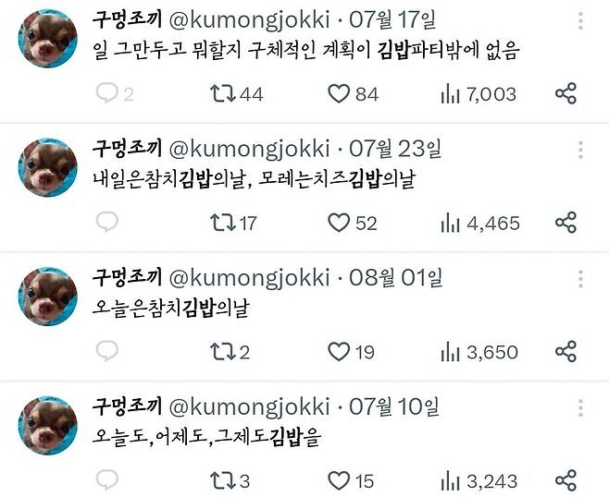Screen dimensions: 609x497
Task: Open more options for 08월 01일 tweet
Action: click(x=580, y=279)
